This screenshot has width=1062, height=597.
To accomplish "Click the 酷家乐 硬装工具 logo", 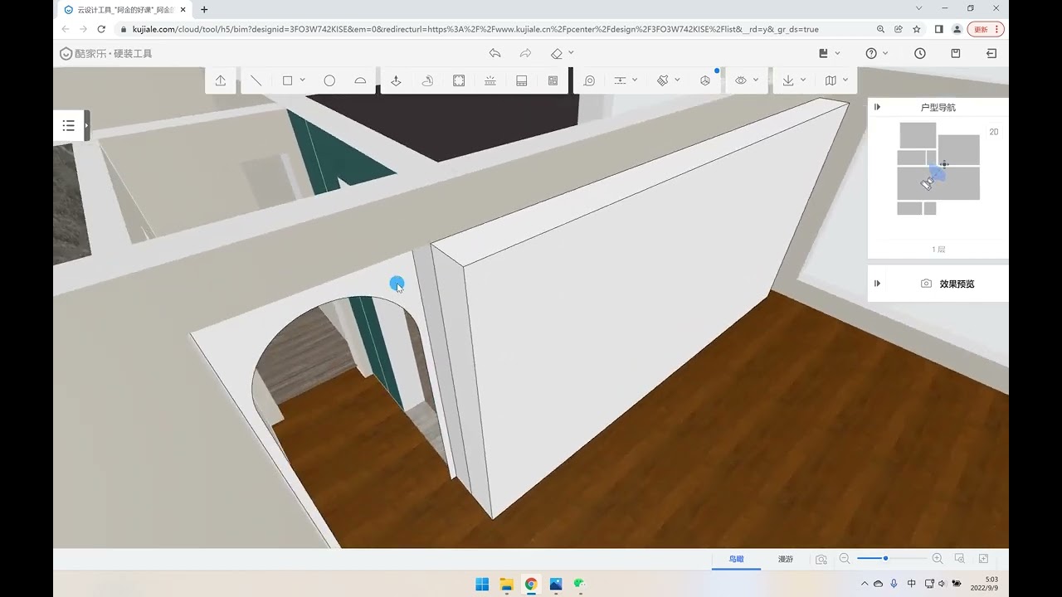I will [x=105, y=53].
